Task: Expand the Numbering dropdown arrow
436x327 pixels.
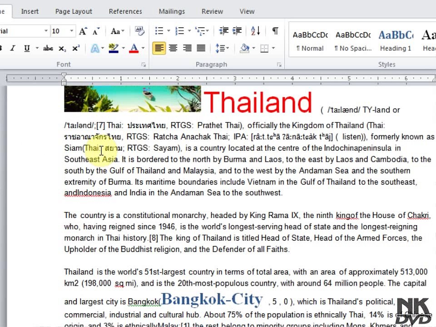Action: [x=189, y=31]
